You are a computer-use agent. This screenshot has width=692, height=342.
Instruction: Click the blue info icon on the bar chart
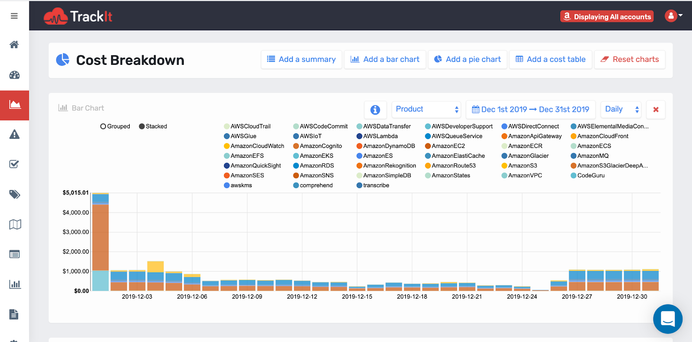click(375, 110)
